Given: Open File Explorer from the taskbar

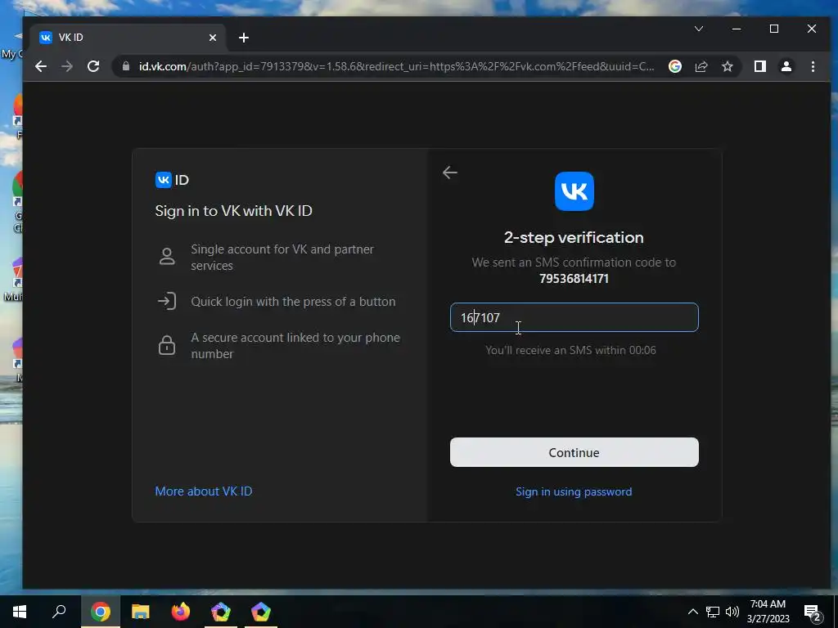Looking at the screenshot, I should point(141,612).
